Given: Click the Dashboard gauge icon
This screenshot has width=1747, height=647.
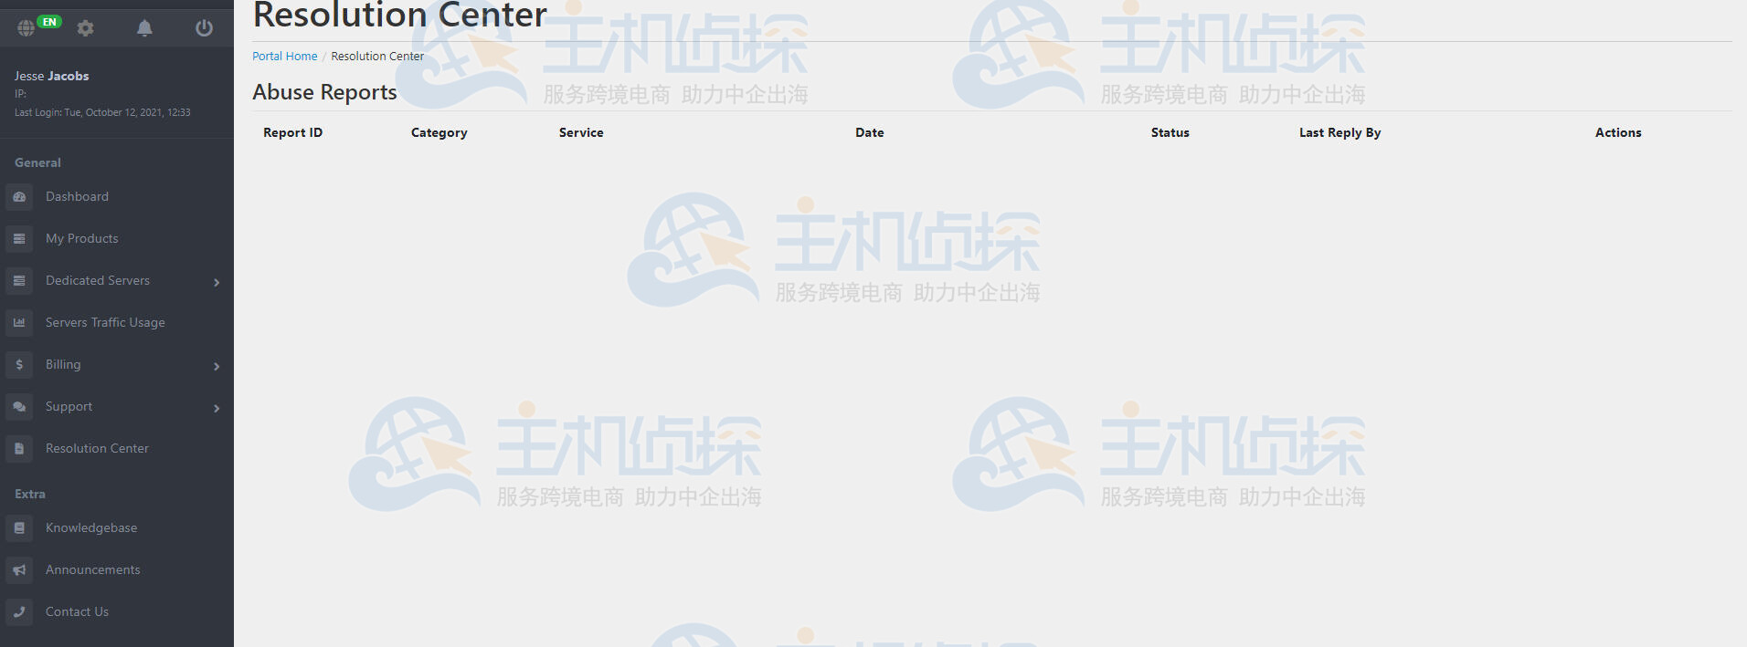Looking at the screenshot, I should pos(19,197).
